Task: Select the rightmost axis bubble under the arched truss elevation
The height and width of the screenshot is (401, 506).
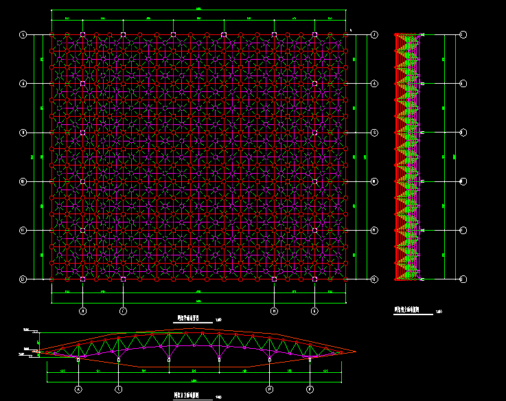Action: point(310,389)
